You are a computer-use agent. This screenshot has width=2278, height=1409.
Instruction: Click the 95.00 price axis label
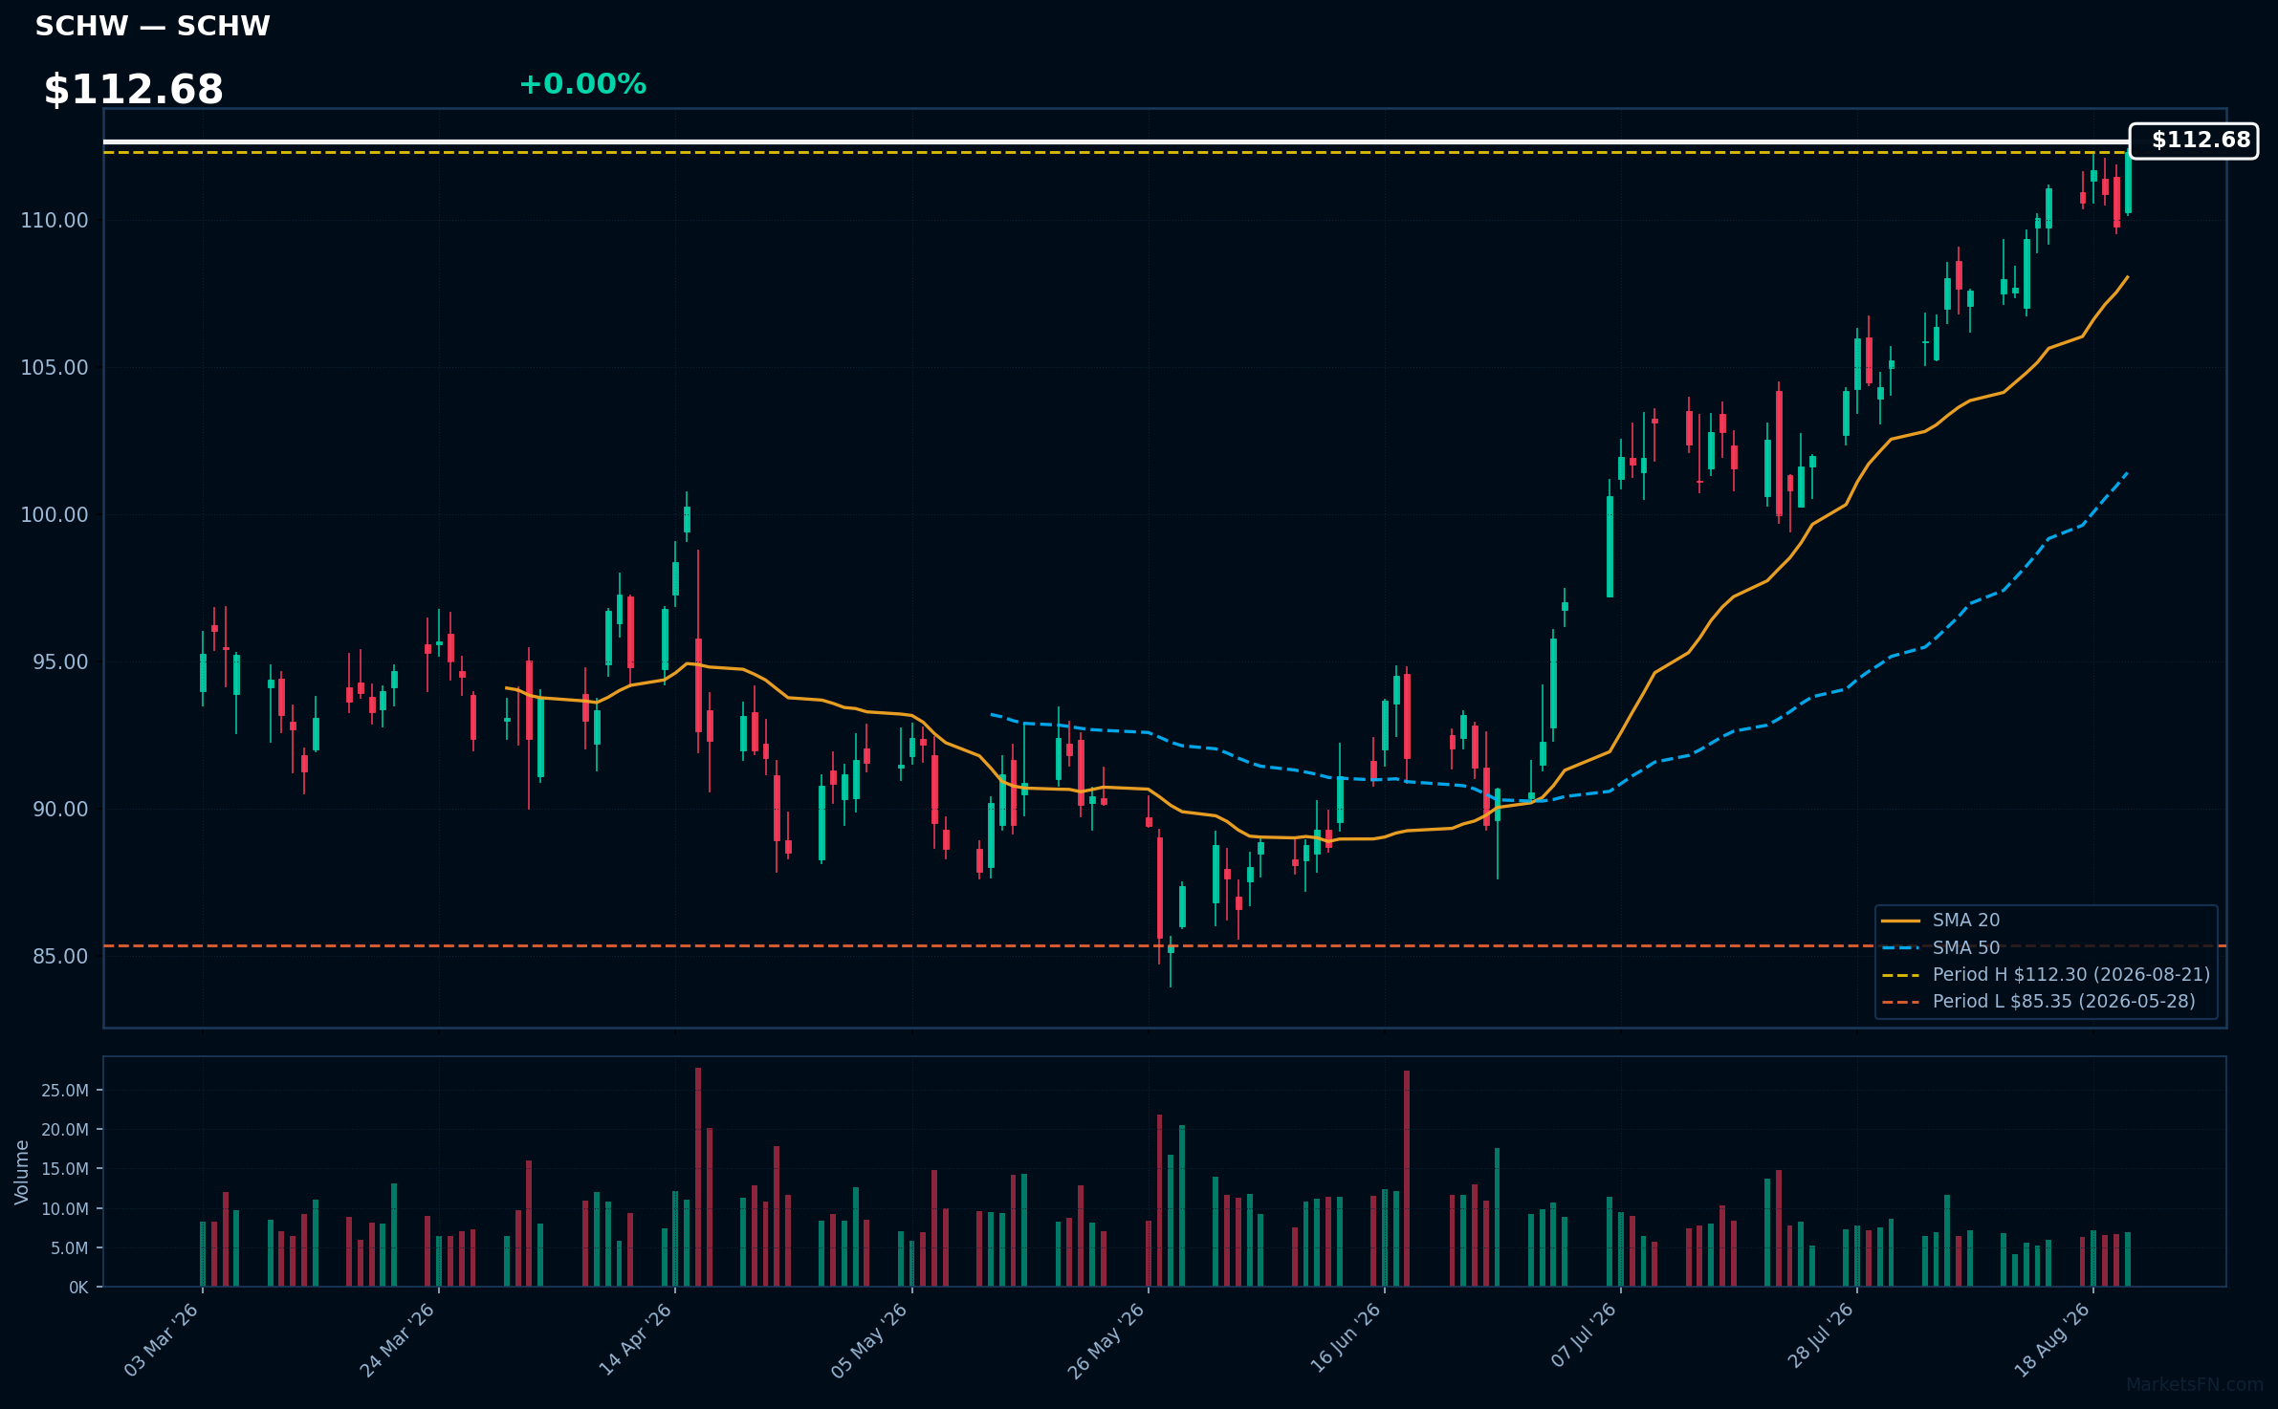click(60, 662)
